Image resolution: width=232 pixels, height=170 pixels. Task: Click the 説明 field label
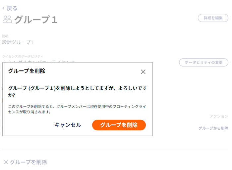click(x=5, y=36)
